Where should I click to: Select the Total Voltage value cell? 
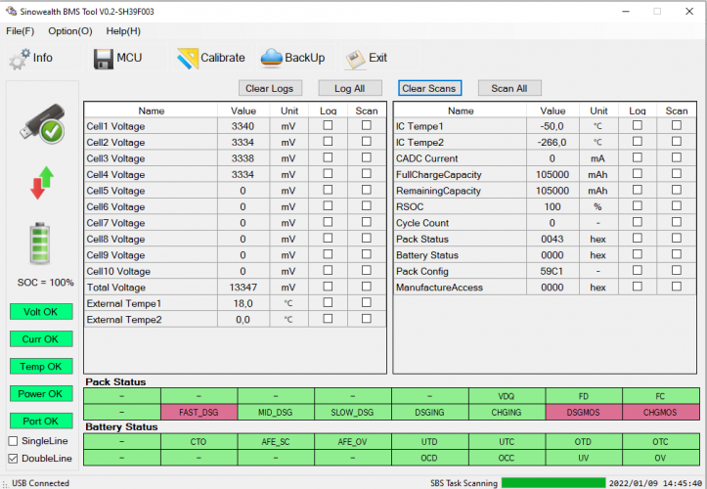click(243, 288)
